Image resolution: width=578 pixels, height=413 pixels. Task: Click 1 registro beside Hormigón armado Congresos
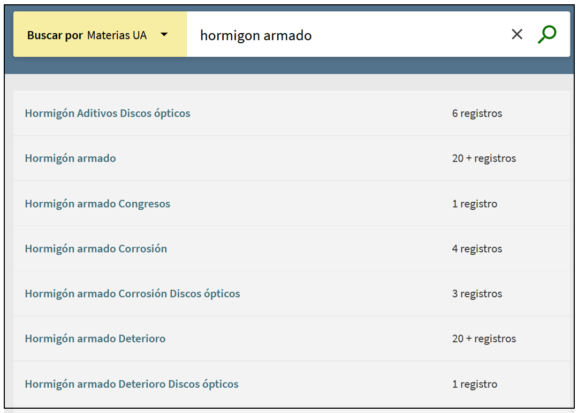474,204
